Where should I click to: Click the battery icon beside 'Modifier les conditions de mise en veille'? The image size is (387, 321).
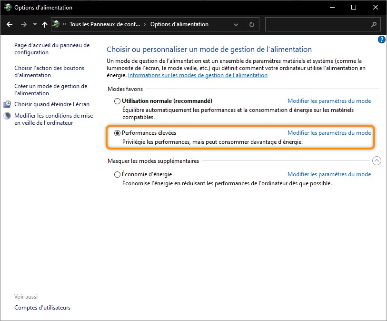7,115
